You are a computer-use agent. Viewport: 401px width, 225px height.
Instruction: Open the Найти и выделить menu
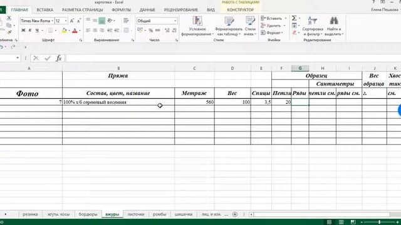(334, 26)
